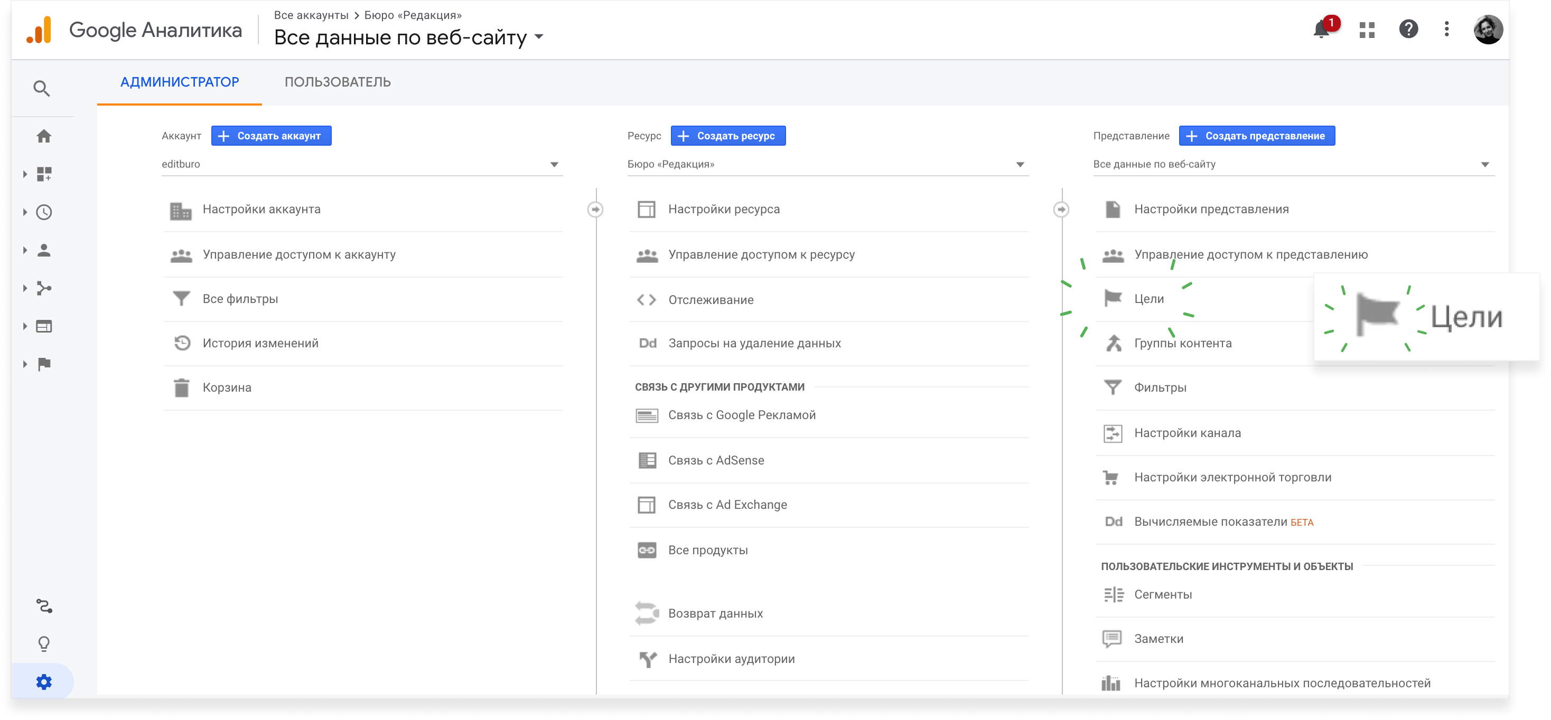The height and width of the screenshot is (720, 1551).
Task: Expand the Audience section arrow in the sidebar
Action: (x=25, y=250)
